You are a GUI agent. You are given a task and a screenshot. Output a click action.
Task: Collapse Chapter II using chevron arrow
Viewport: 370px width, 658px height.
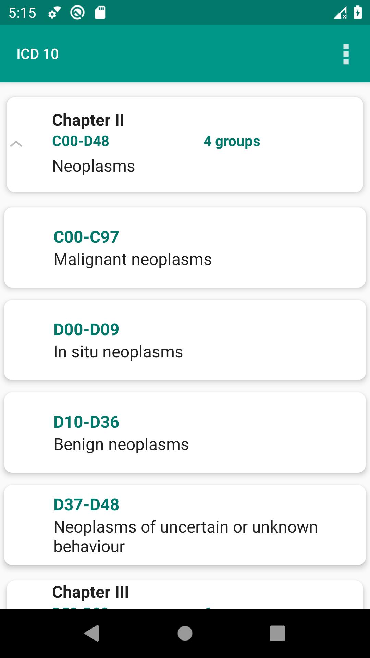(16, 144)
